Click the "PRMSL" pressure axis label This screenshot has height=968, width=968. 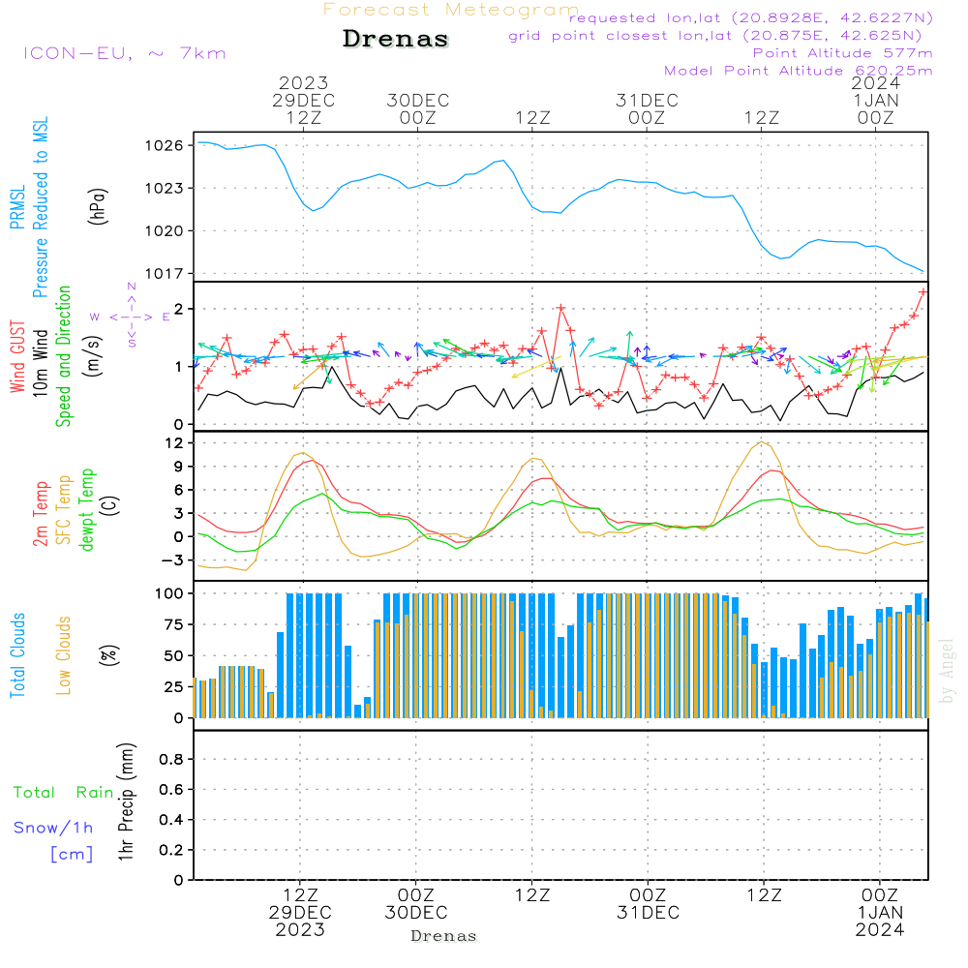click(x=17, y=207)
